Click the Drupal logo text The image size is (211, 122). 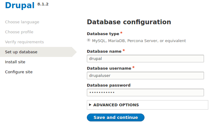pos(20,5)
